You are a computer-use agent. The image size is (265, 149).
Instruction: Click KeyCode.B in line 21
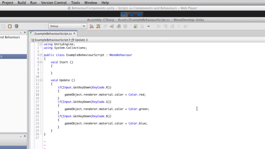coord(100,116)
